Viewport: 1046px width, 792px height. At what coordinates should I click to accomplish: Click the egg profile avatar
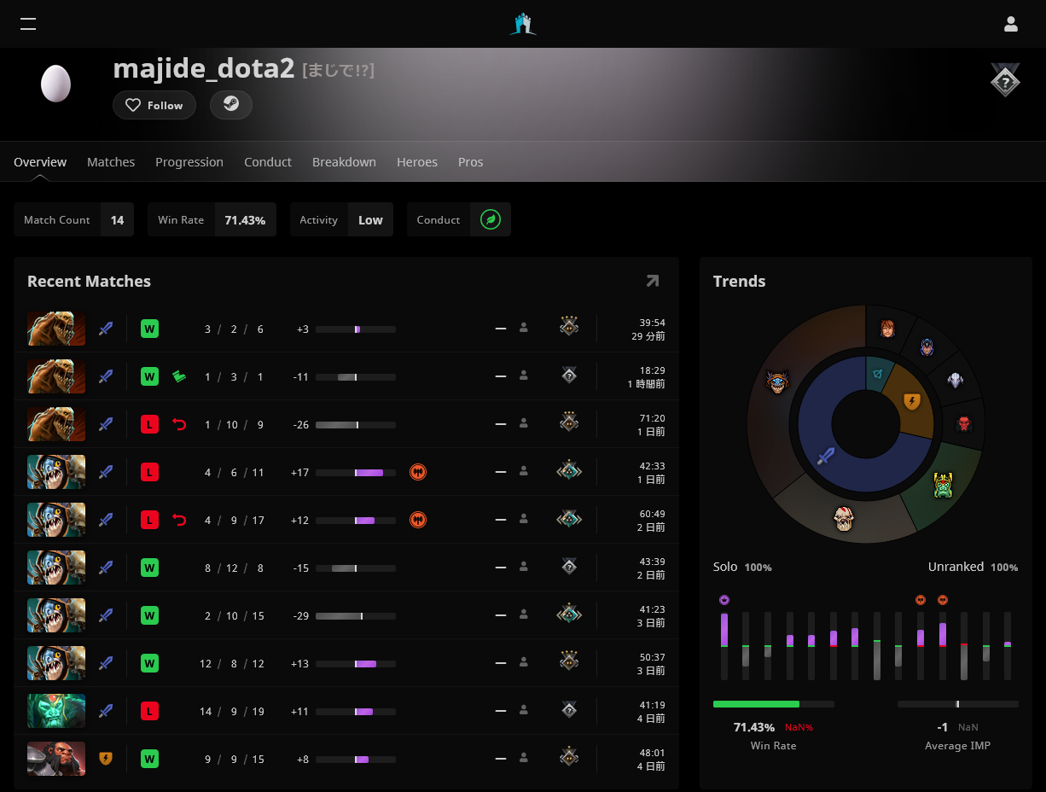(x=56, y=84)
